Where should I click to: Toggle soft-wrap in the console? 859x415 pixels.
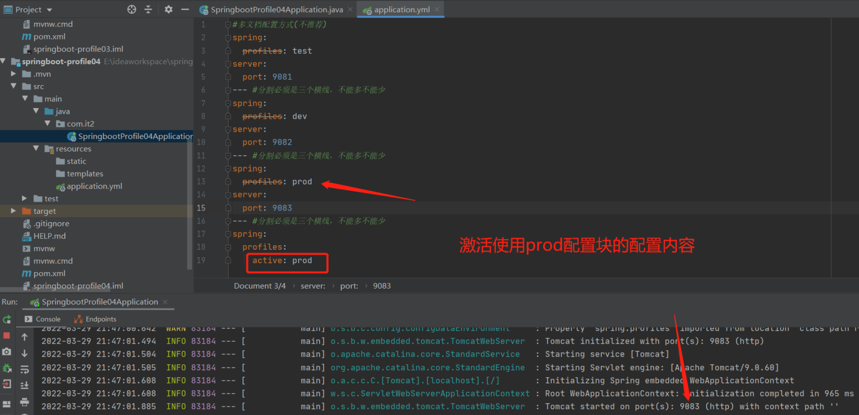point(25,369)
